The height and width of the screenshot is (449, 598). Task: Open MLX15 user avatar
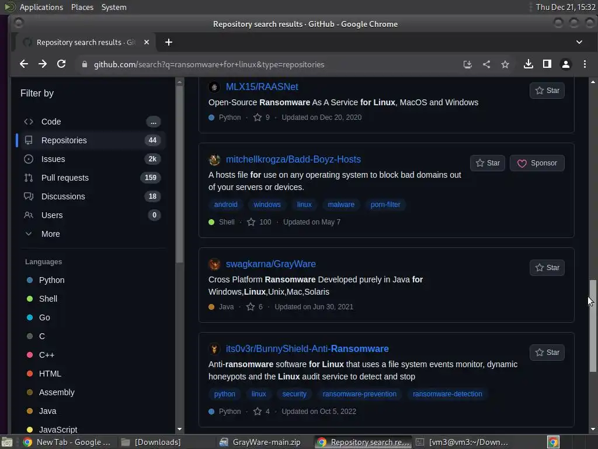click(214, 87)
